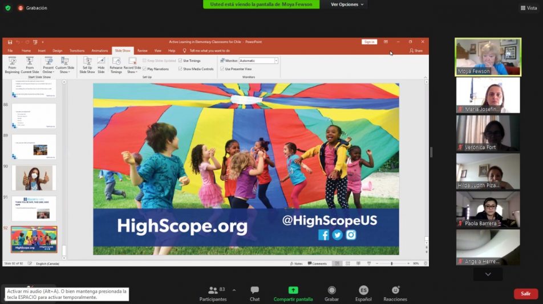Start slide show From Current Slide
This screenshot has width=543, height=304.
click(x=30, y=65)
